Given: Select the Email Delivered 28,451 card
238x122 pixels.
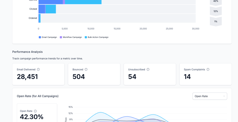Looking at the screenshot, I should tap(38, 74).
